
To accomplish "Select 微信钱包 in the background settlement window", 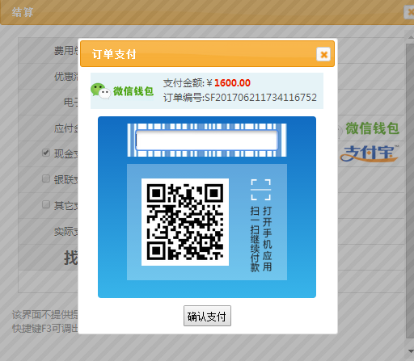I will point(372,128).
